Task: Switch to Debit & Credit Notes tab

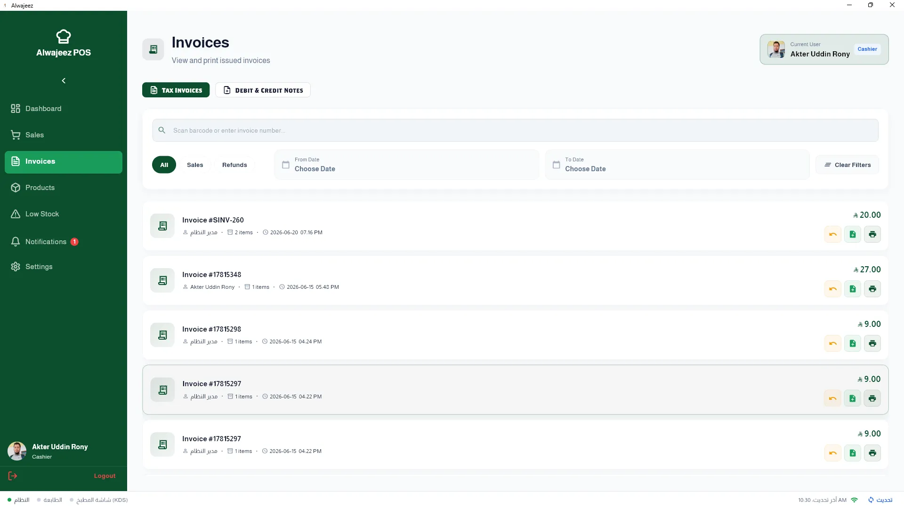Action: tap(263, 90)
